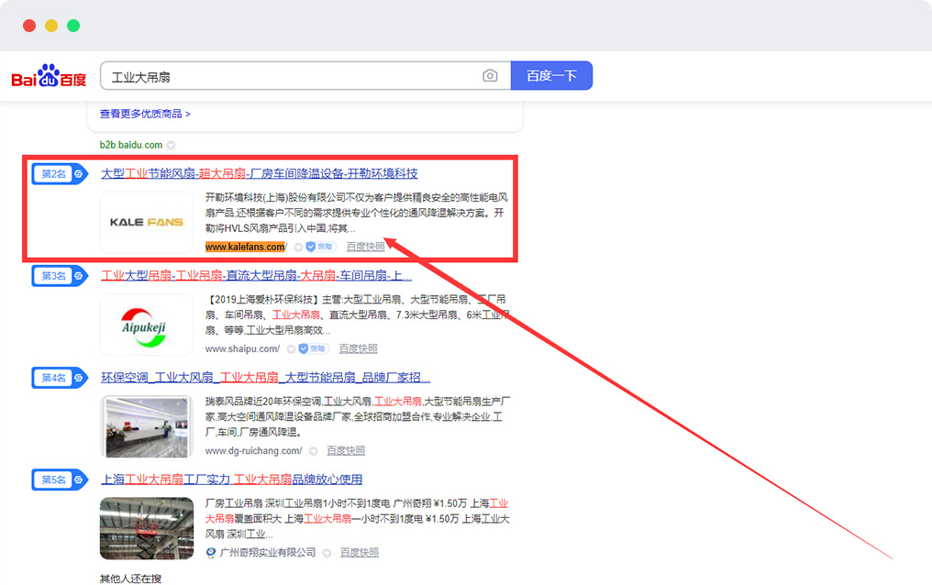Click dropdown icon beside www.dg-ruichang.com
Screen dimensions: 932x585
313,451
